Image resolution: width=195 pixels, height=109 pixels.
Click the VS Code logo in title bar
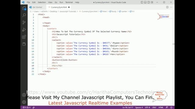click(23, 2)
